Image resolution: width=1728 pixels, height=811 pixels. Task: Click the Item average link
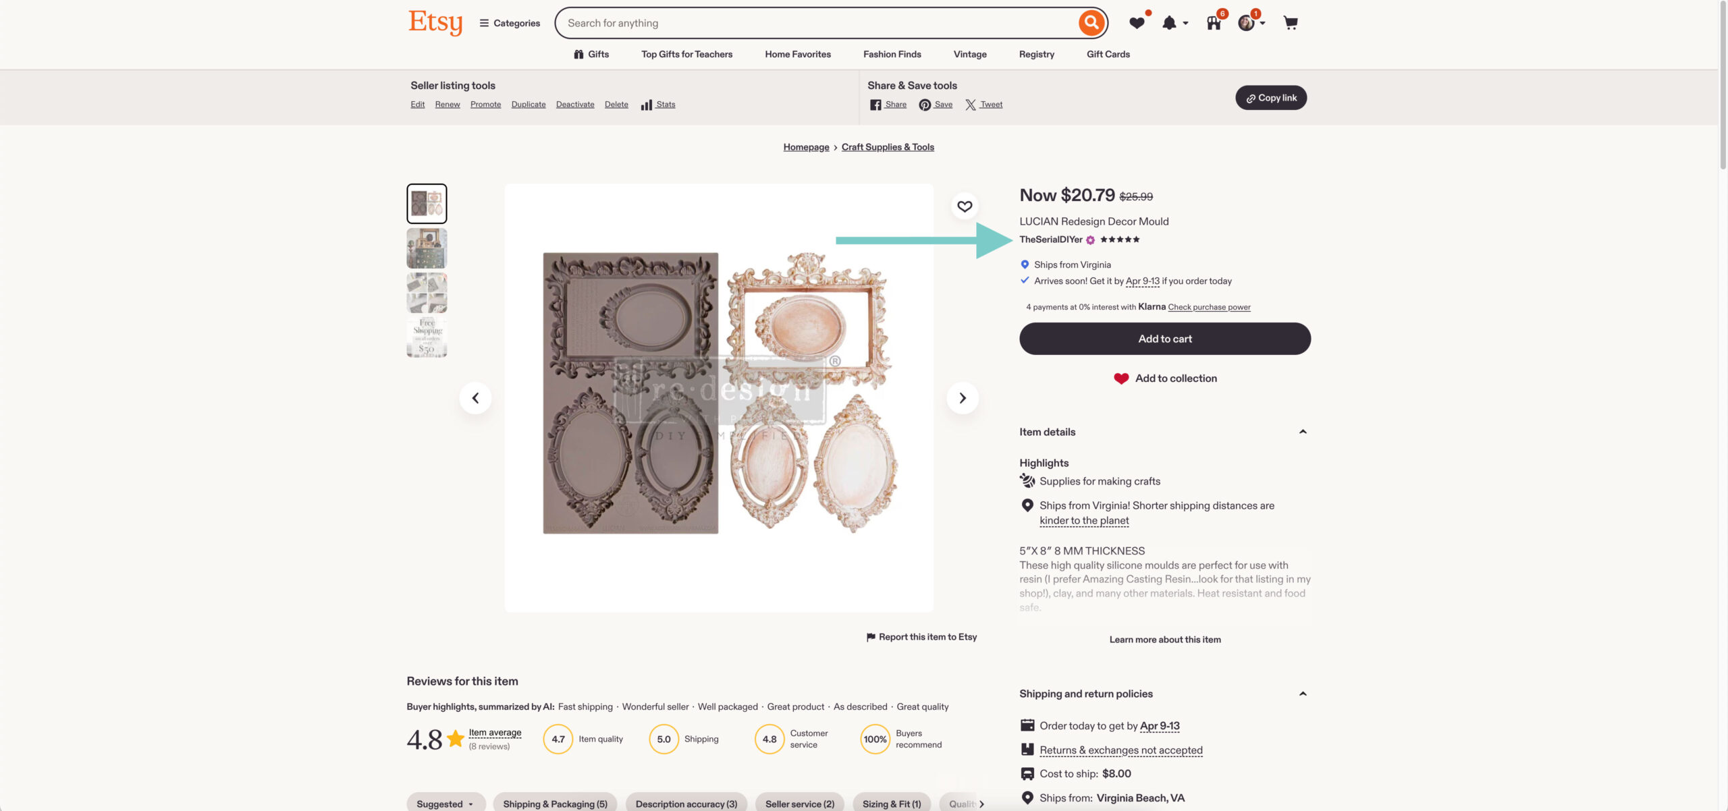(x=495, y=733)
